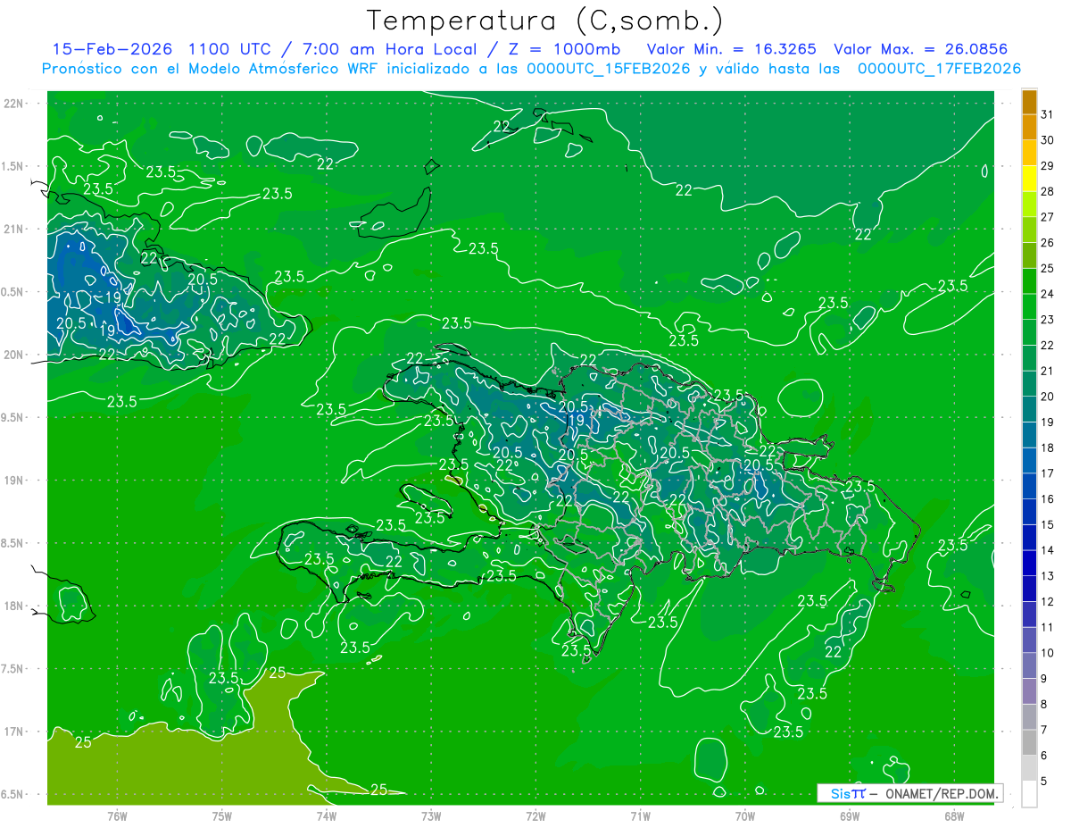Click the "70W" longitude axis label
Screen dimensions: 1071x828
pos(745,816)
